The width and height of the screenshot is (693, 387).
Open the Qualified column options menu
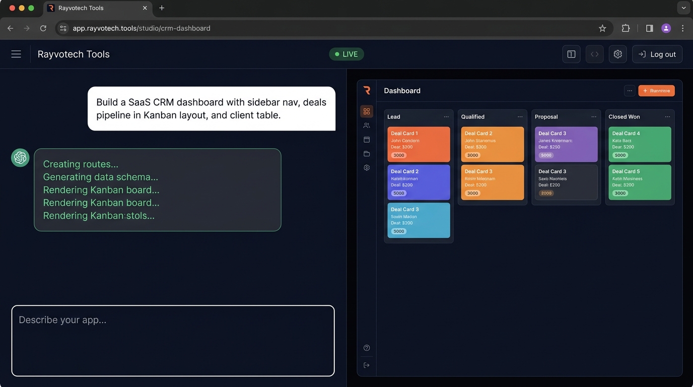click(x=520, y=117)
